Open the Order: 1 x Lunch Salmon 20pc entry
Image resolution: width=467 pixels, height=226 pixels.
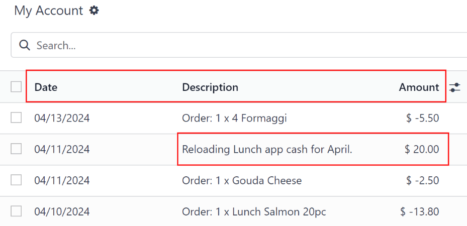point(254,212)
